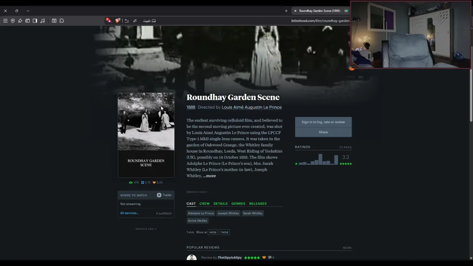Open the wallet icon in browser toolbar
The image size is (473, 266).
pyautogui.click(x=27, y=21)
